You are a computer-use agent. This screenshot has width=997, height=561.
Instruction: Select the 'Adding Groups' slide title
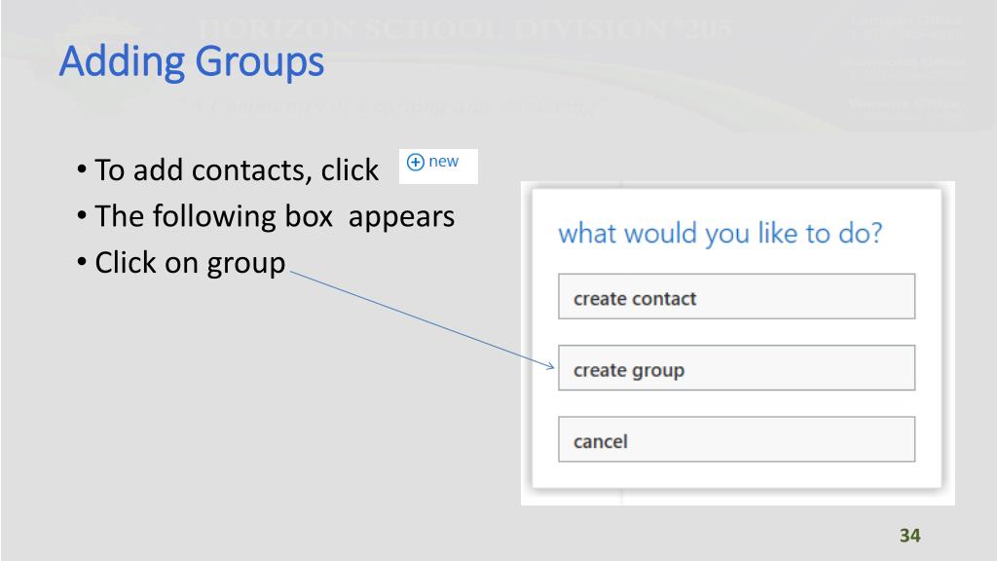tap(192, 61)
